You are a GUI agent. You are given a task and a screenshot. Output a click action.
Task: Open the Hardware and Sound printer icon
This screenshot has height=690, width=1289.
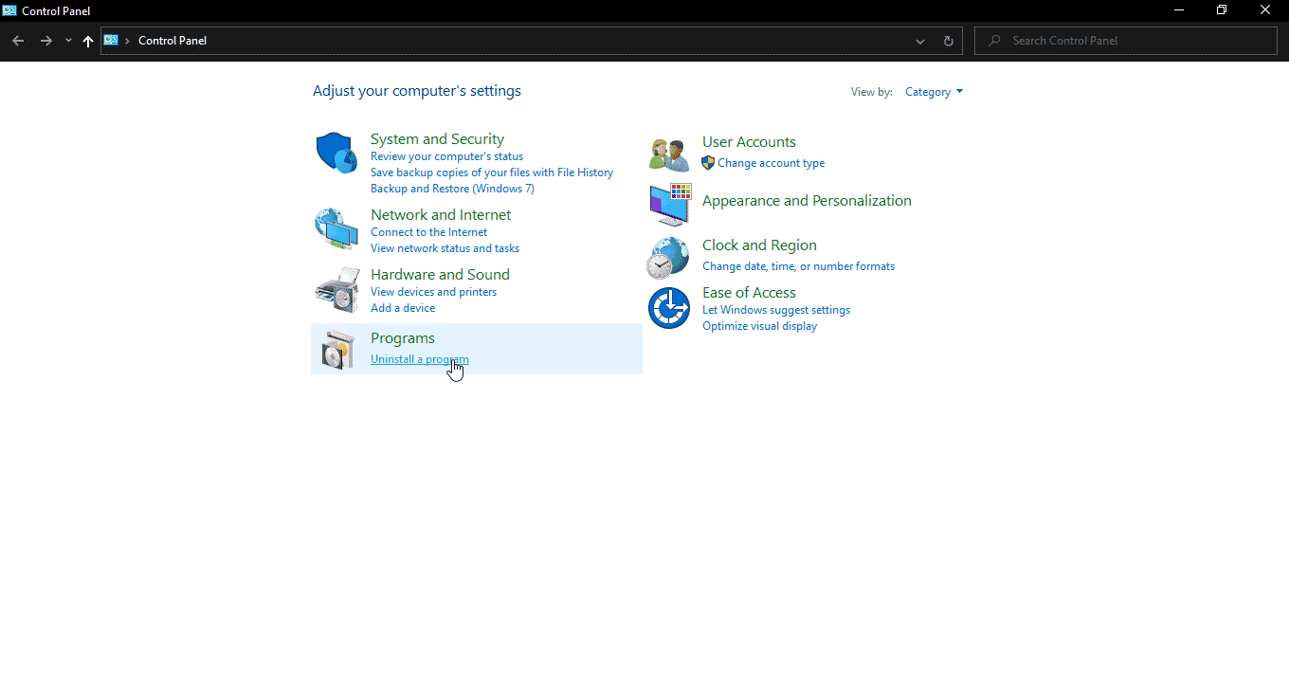336,290
